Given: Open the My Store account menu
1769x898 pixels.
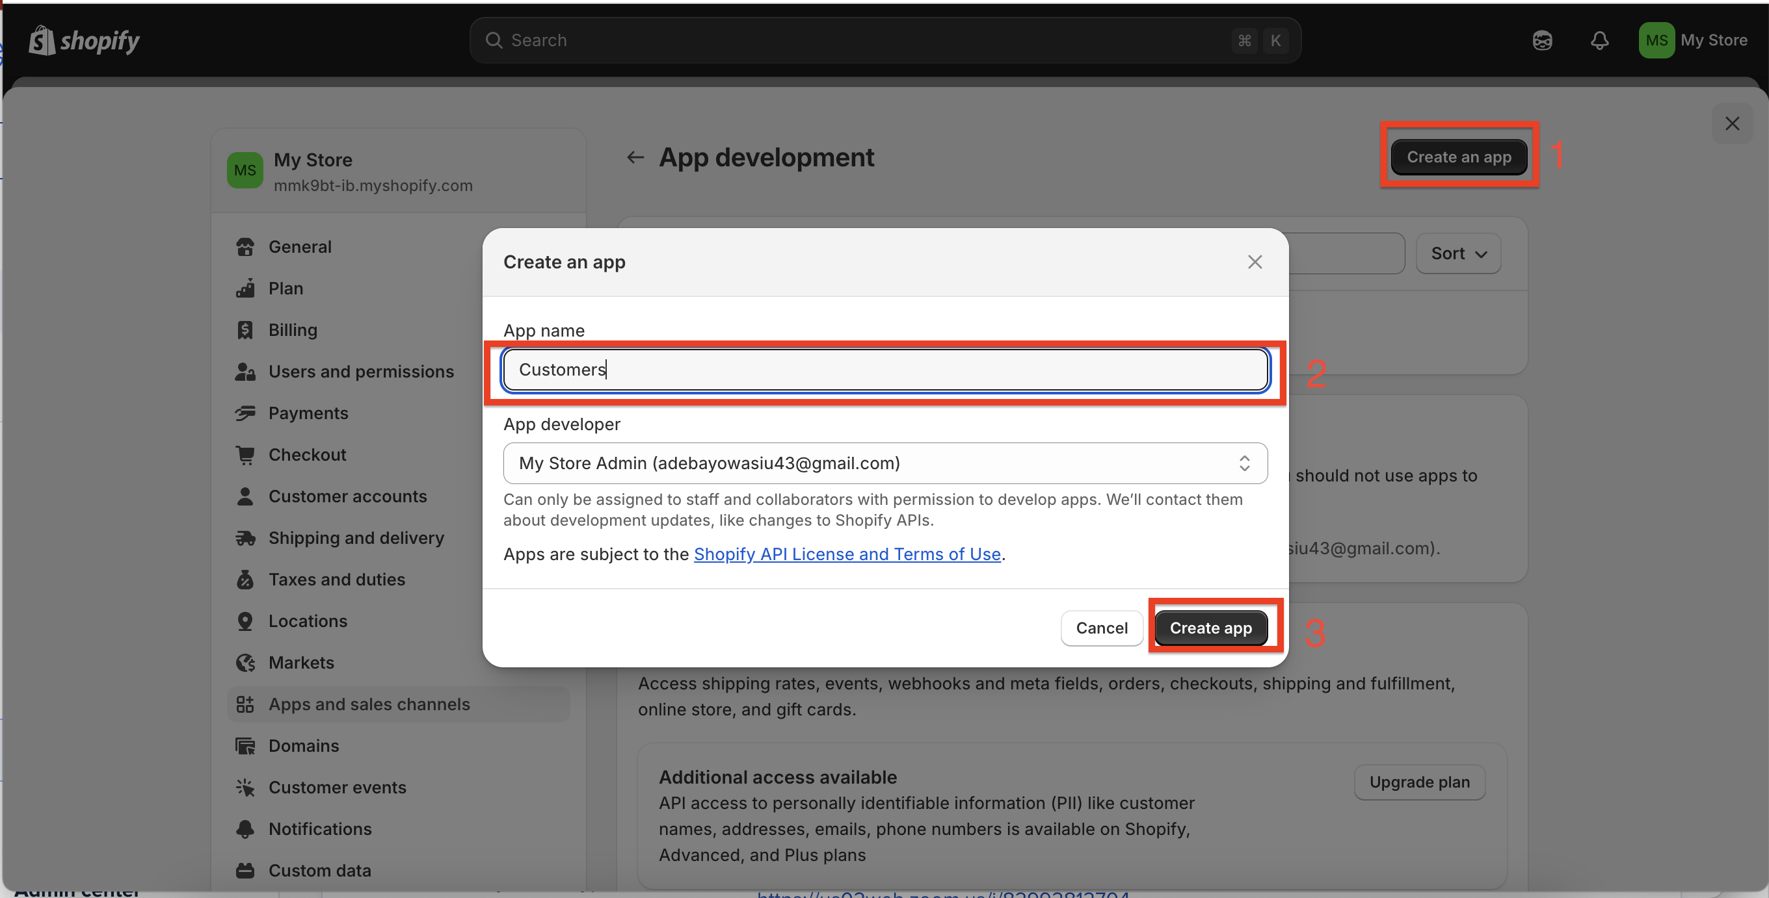Looking at the screenshot, I should coord(1713,40).
